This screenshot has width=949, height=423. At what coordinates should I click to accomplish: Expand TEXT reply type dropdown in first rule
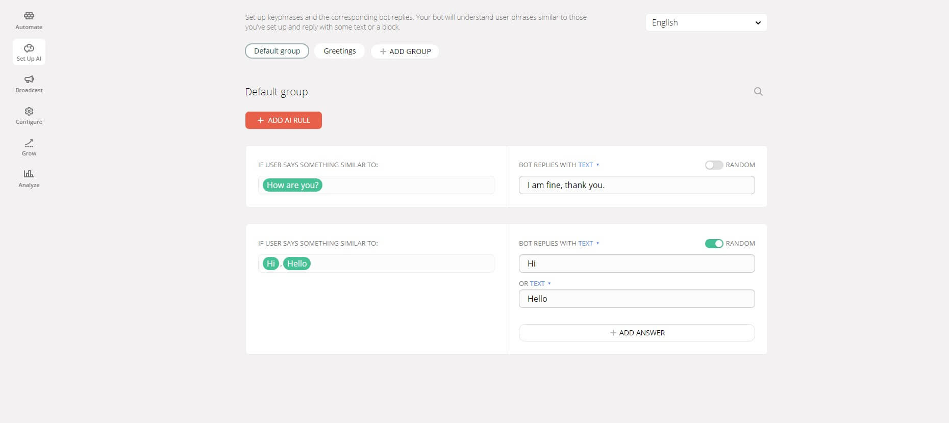point(588,165)
